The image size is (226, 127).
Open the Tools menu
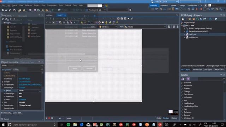point(61,6)
